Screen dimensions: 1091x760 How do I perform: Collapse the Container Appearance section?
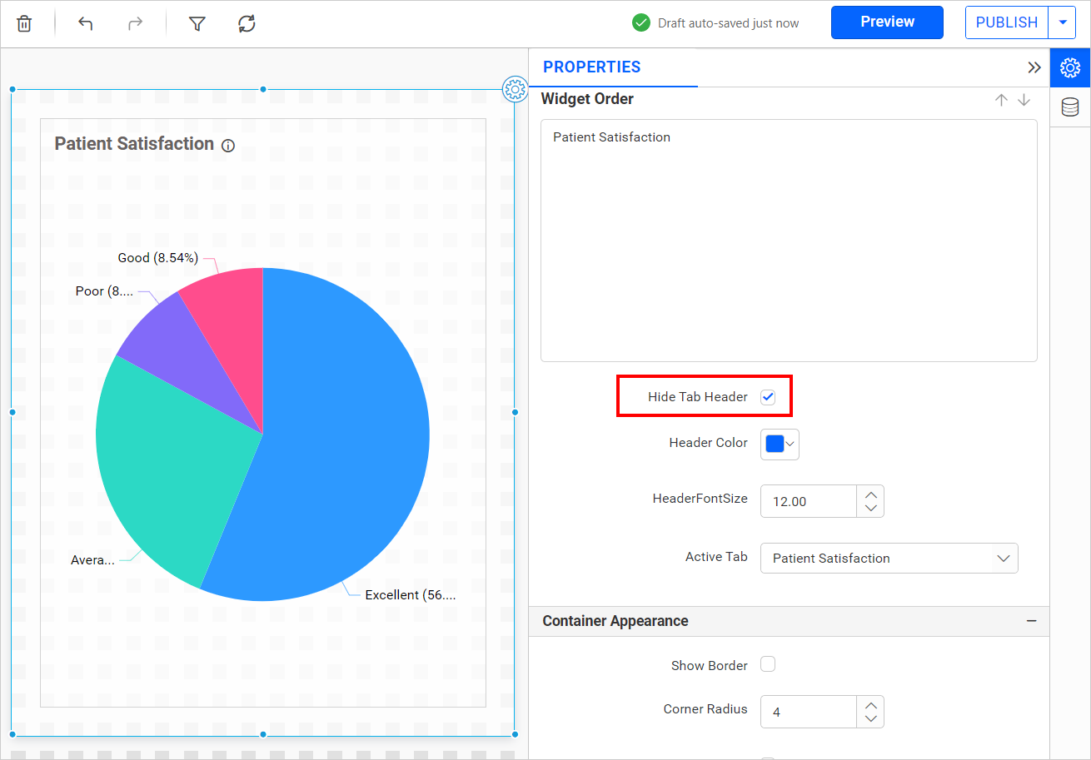pyautogui.click(x=1031, y=621)
